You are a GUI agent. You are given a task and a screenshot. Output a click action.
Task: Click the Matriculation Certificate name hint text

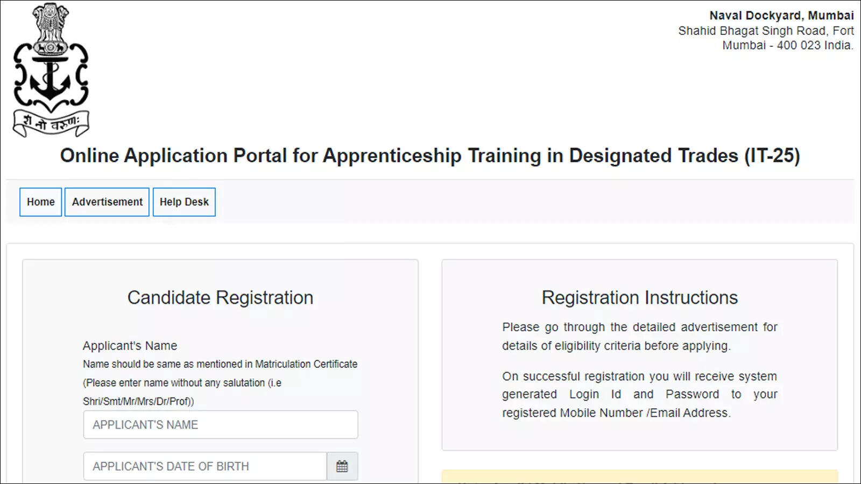coord(220,364)
